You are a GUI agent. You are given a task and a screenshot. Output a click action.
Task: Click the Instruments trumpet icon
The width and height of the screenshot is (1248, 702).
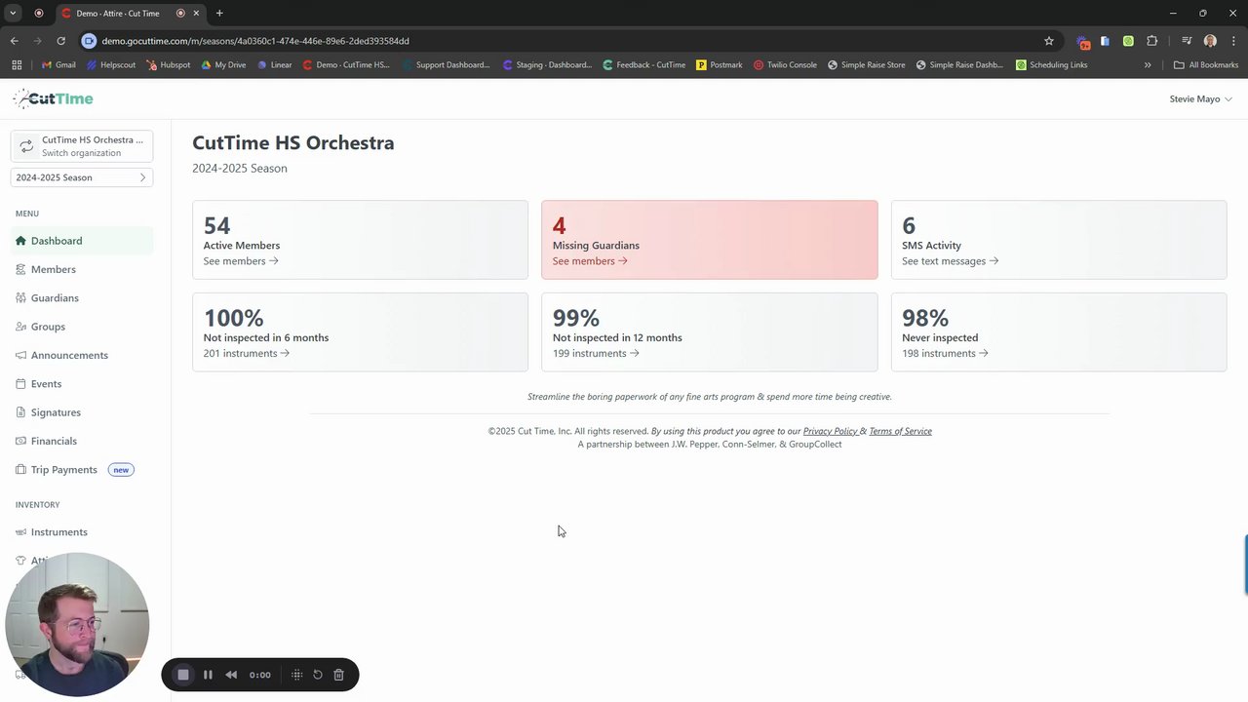point(20,531)
